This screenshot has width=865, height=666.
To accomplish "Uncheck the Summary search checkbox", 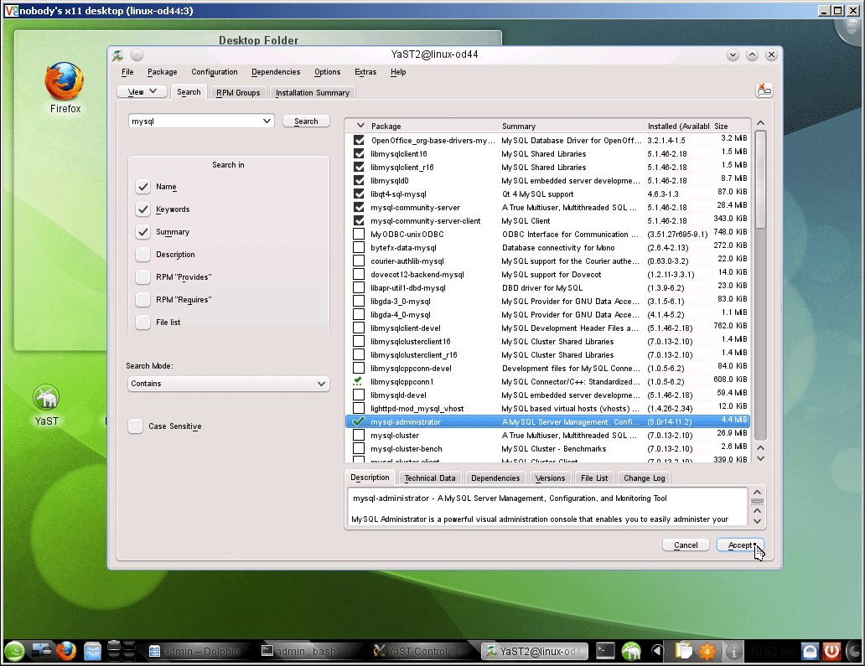I will coord(142,232).
